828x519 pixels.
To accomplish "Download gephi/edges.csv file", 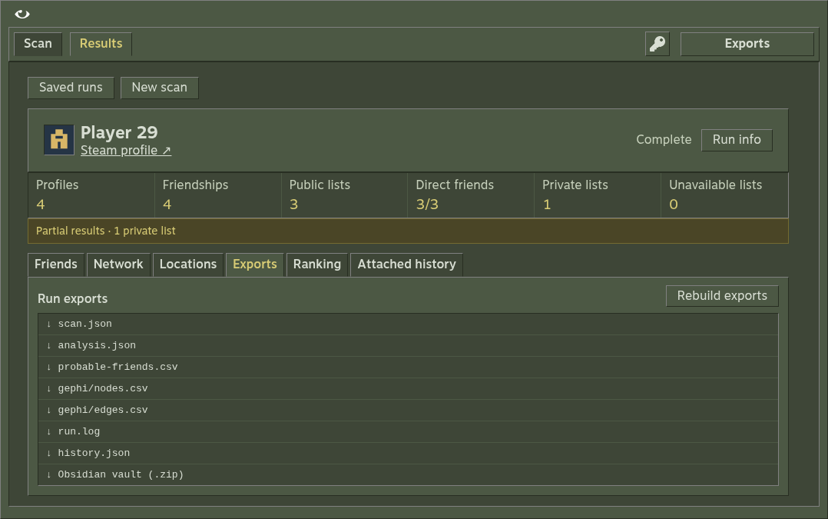I will (408, 410).
